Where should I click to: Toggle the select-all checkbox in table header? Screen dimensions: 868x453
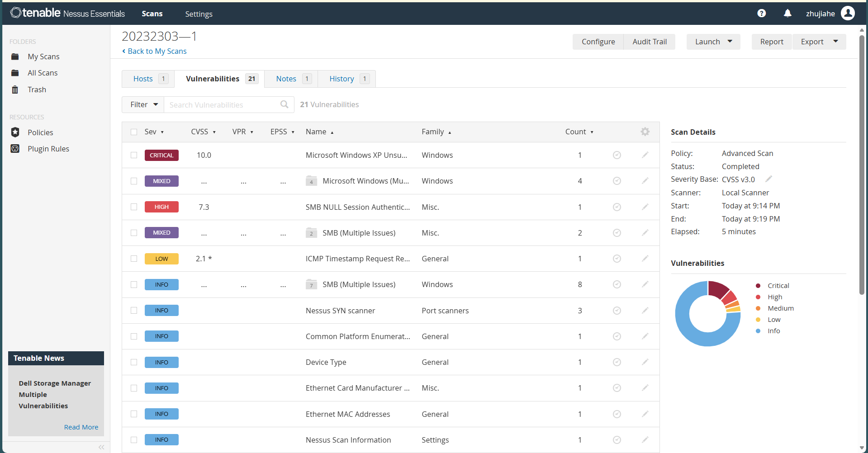point(134,132)
